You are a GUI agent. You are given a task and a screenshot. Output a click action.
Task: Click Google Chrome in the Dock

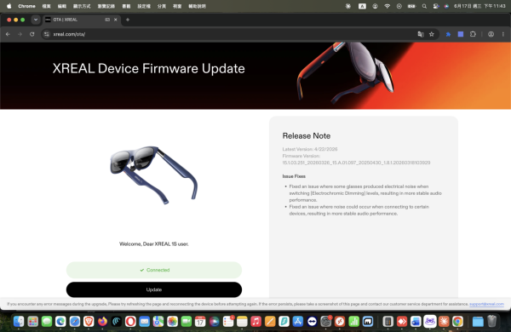(x=457, y=322)
